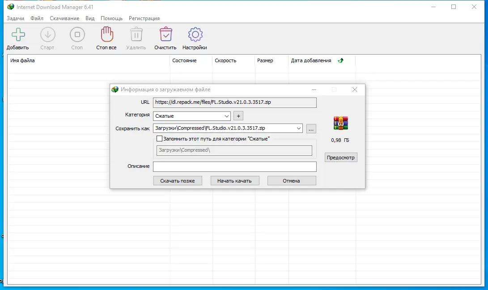Open the Категория dropdown showing Сжатые
488x290 pixels.
tap(192, 116)
